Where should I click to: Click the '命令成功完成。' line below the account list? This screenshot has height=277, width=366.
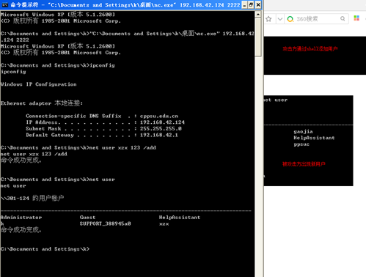click(21, 230)
